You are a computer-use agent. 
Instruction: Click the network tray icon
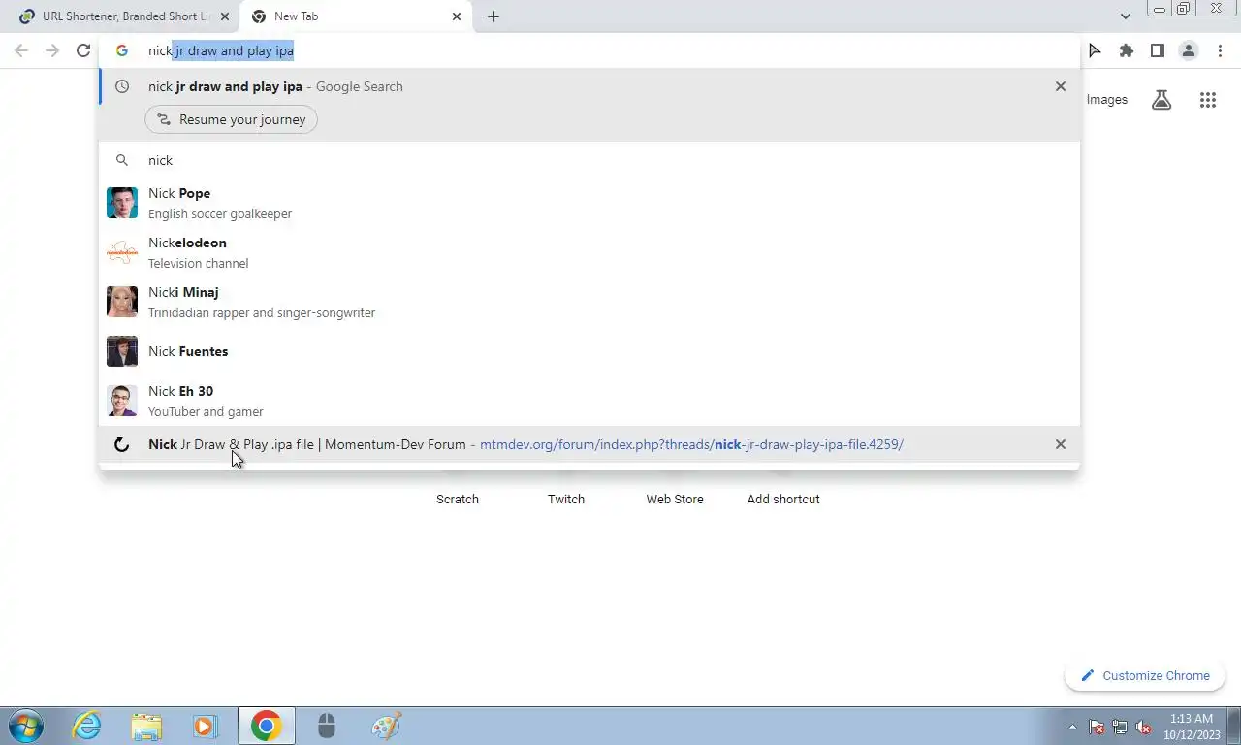[x=1120, y=727]
